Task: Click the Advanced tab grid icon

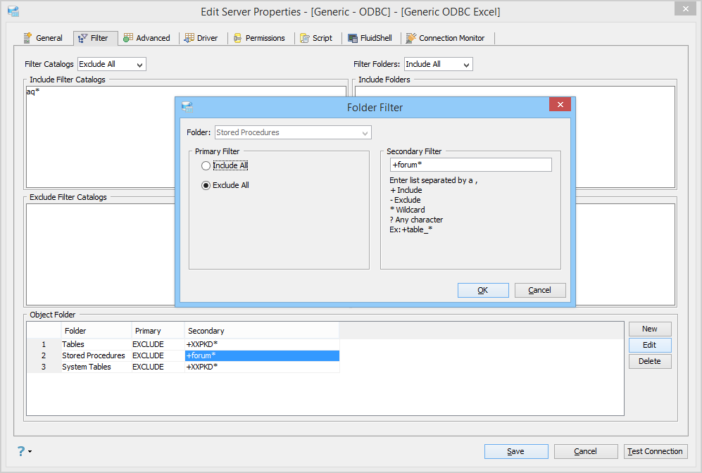Action: (128, 38)
